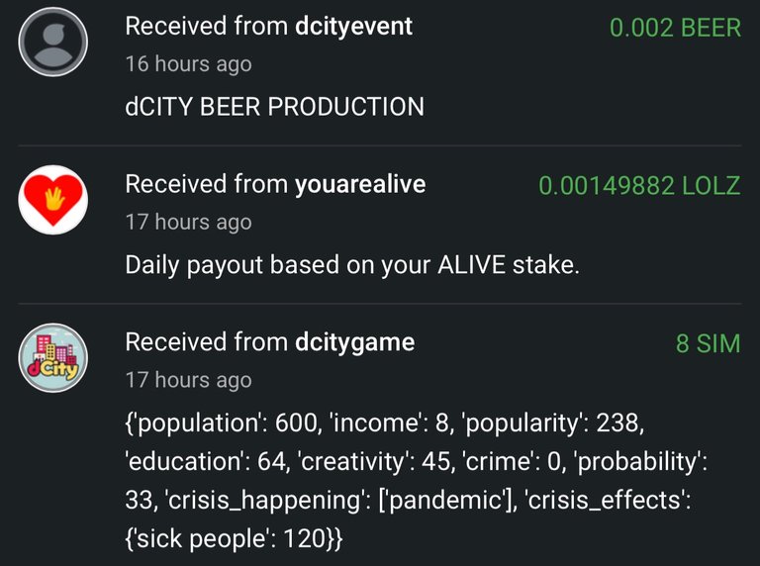Open the population and income stats memo
Screen dimensions: 760x566
click(416, 480)
